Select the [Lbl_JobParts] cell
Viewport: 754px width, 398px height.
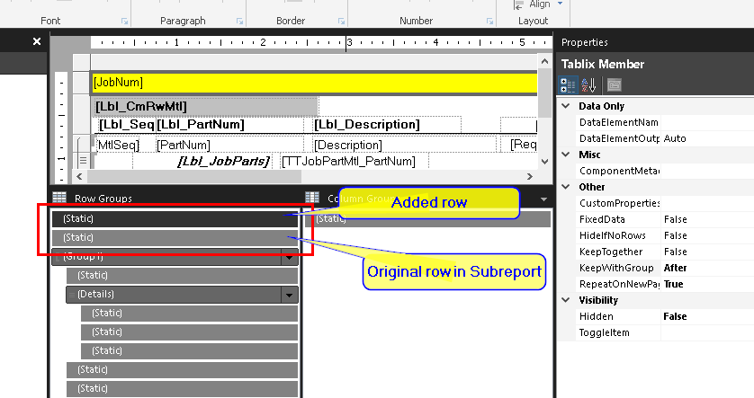[202, 162]
